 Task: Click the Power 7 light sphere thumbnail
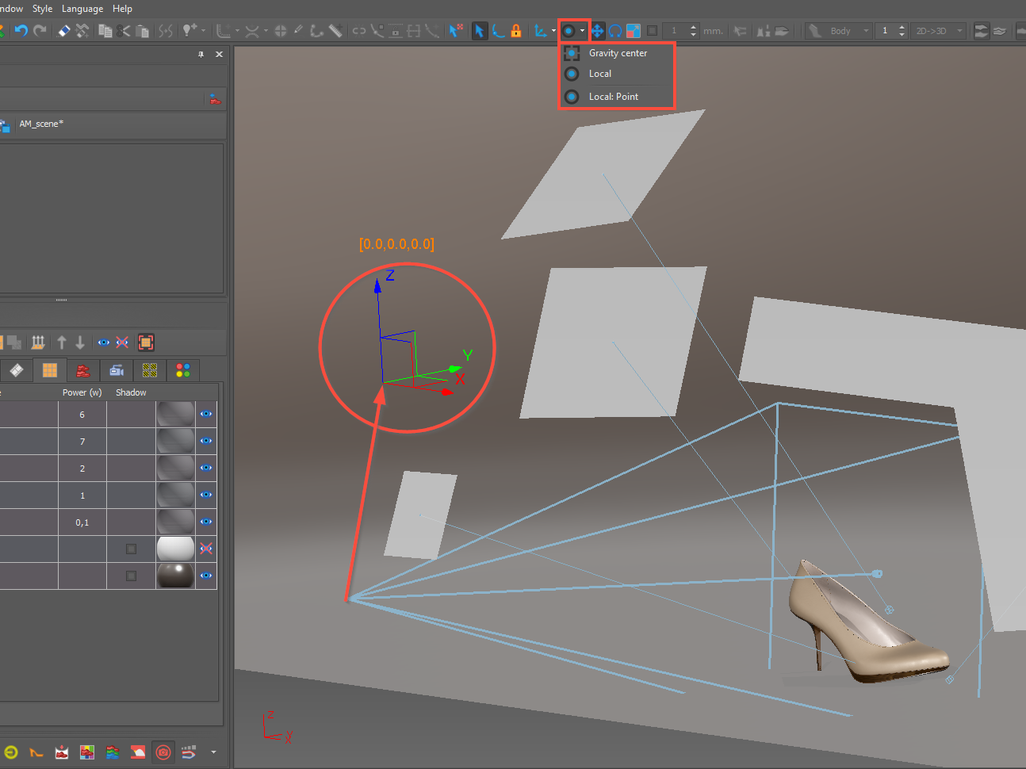175,441
